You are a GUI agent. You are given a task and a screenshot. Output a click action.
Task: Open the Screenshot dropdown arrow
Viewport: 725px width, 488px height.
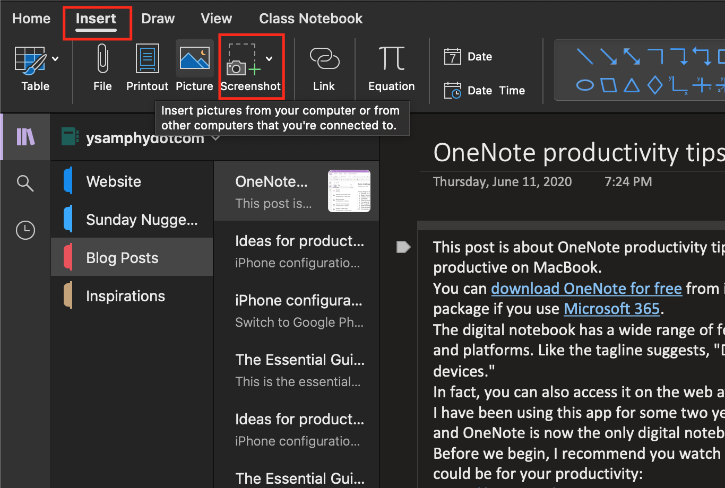[x=270, y=59]
